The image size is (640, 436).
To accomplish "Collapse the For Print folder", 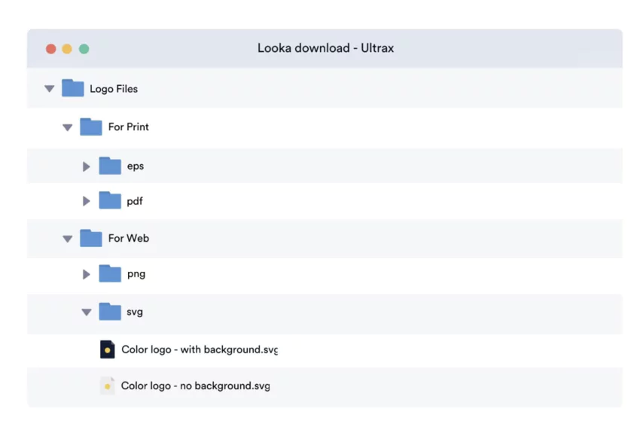I will (x=67, y=127).
